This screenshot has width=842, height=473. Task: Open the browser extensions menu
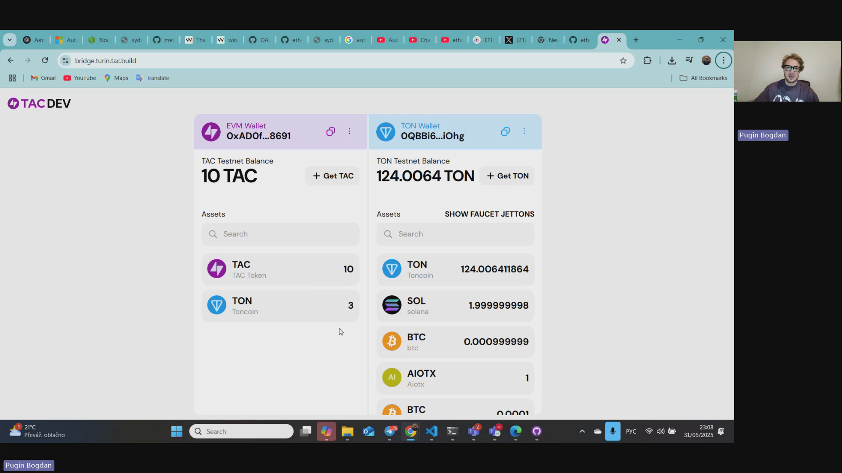(647, 61)
